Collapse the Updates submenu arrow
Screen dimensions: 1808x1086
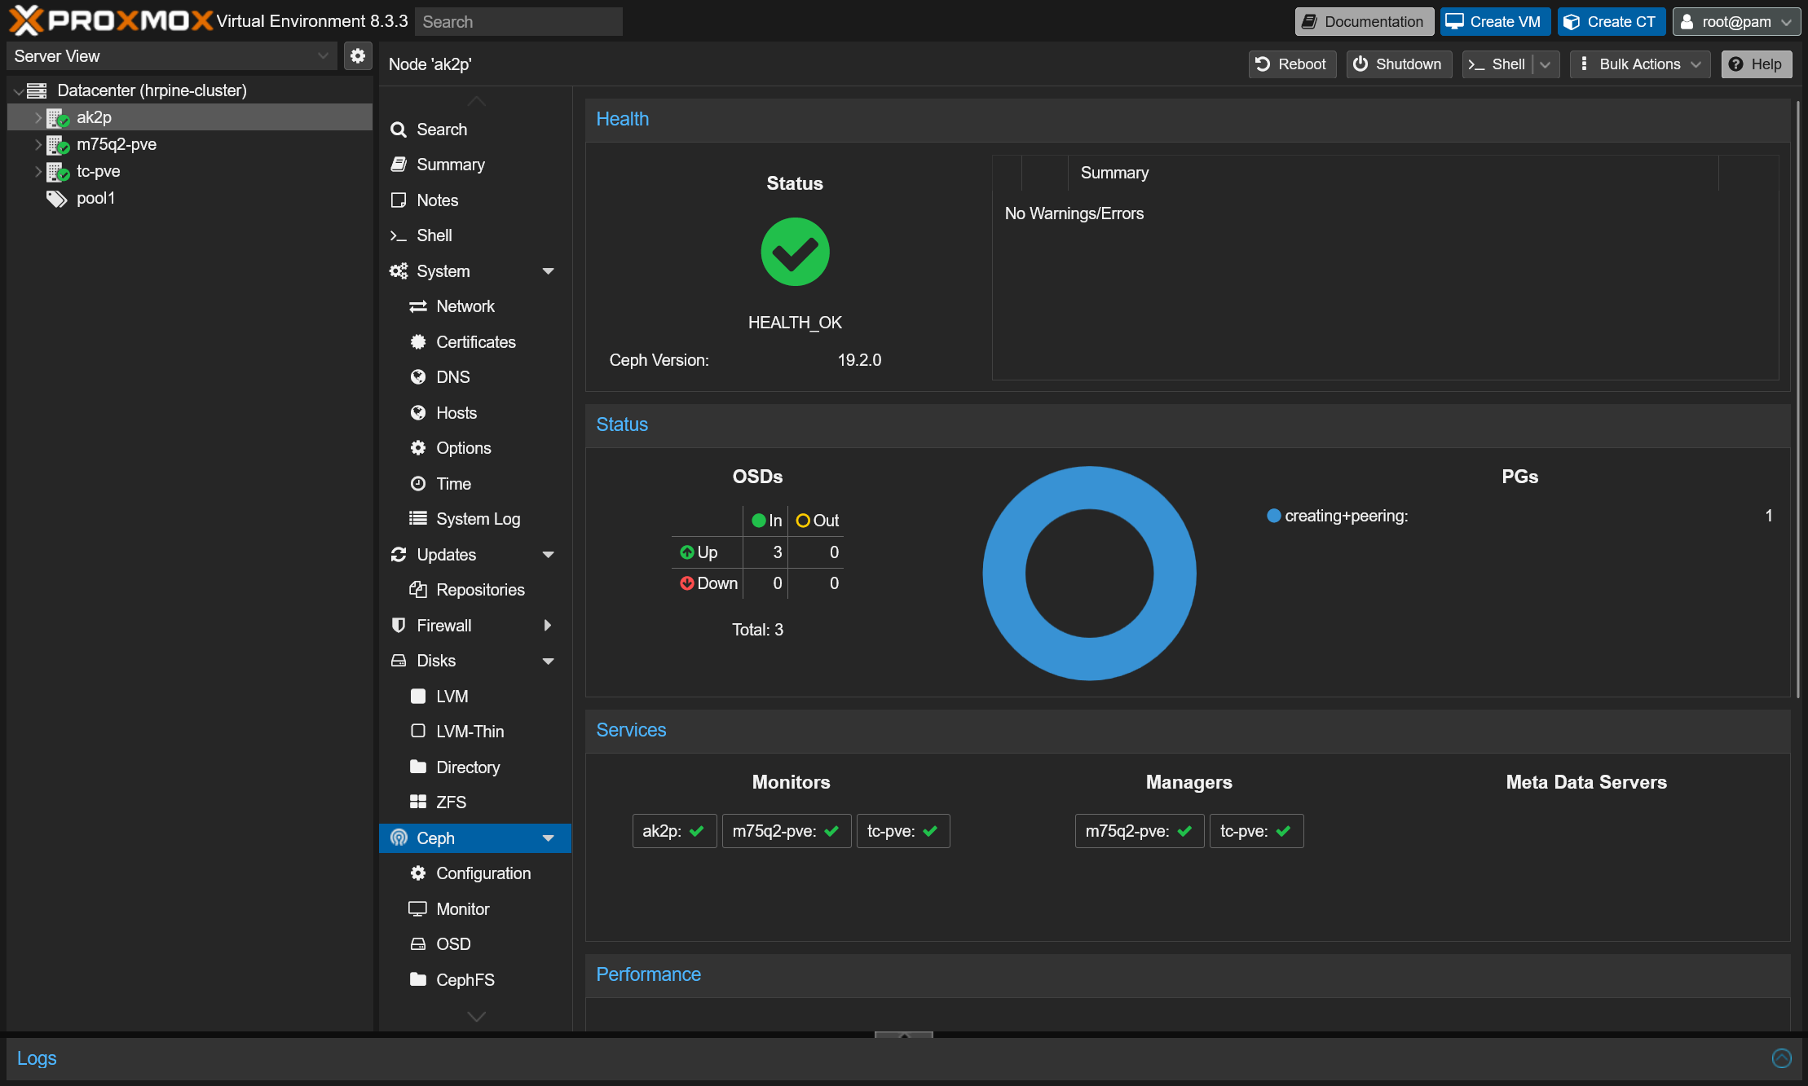click(549, 555)
